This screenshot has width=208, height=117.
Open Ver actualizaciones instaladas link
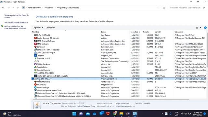coord(16,23)
